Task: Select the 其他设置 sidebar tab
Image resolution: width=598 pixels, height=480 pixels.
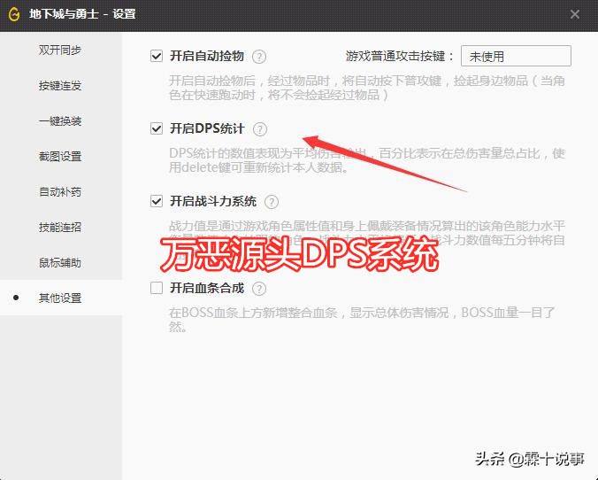Action: (60, 298)
